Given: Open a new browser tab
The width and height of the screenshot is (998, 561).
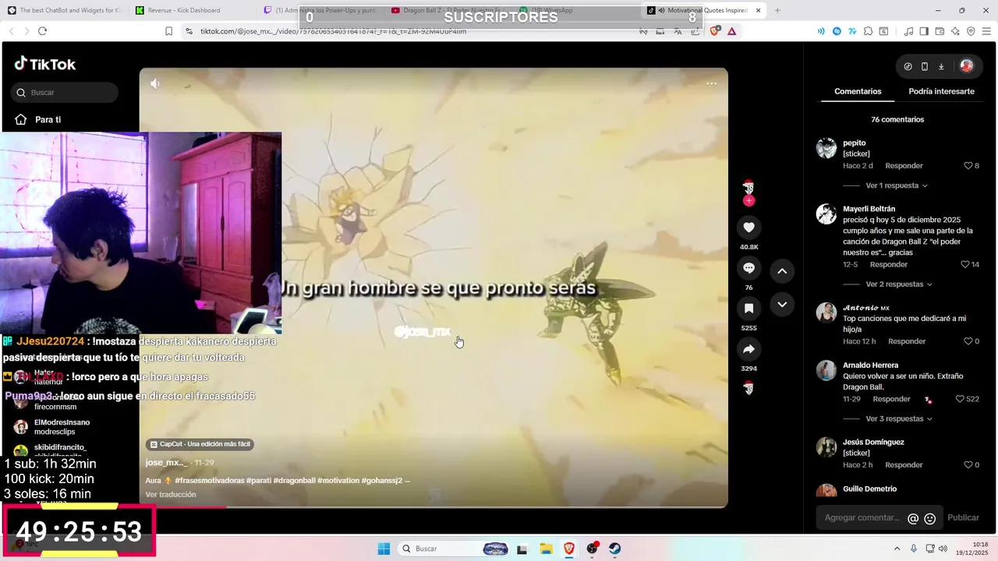Looking at the screenshot, I should pyautogui.click(x=777, y=10).
